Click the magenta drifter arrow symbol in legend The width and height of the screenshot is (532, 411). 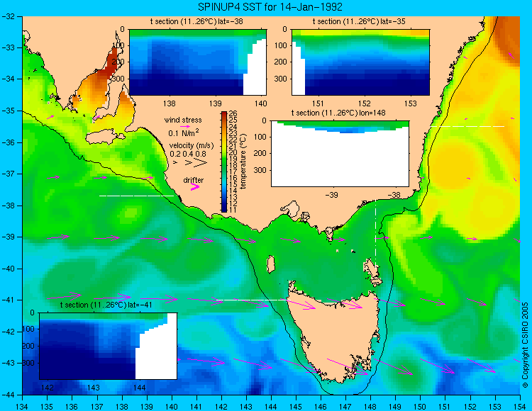pyautogui.click(x=195, y=187)
